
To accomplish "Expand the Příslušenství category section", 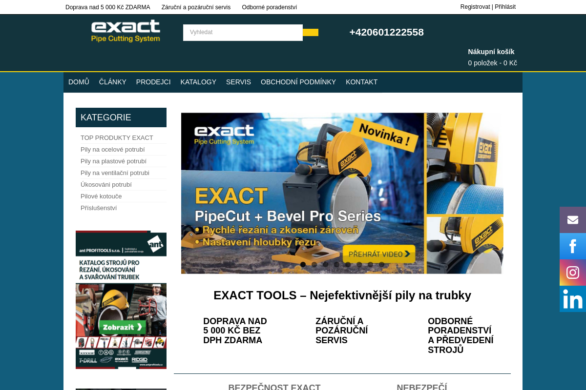I will click(x=99, y=208).
